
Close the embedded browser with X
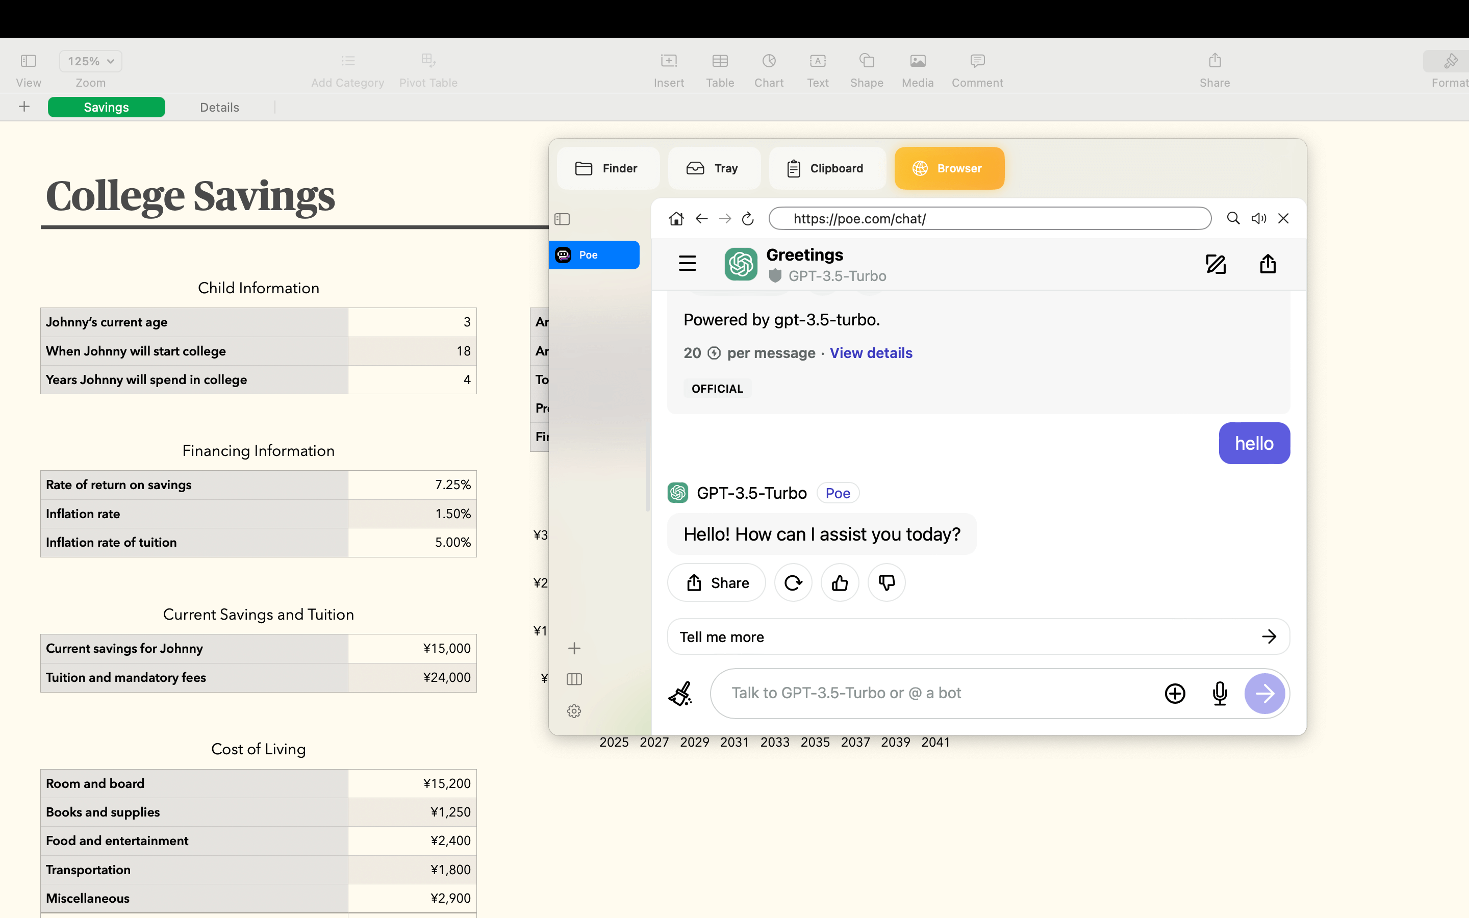1283,218
